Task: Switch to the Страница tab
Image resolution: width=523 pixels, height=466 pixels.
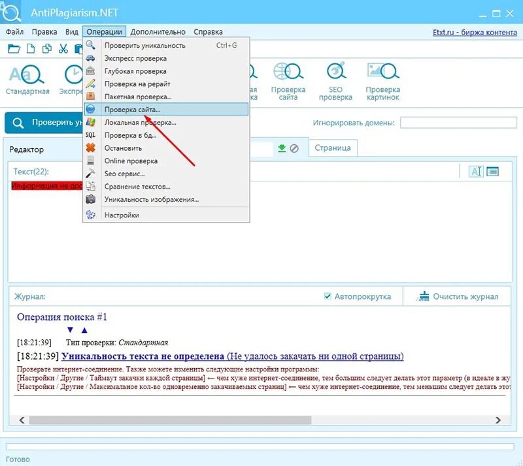Action: coord(333,148)
